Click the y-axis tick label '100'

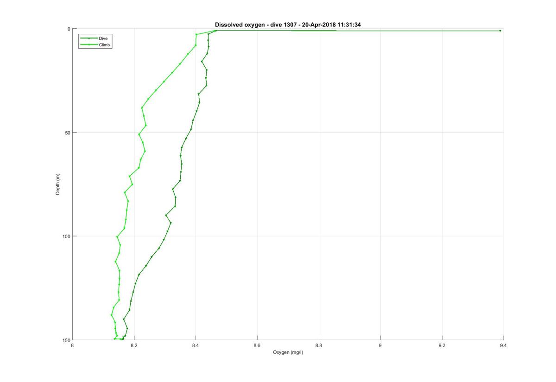click(66, 236)
